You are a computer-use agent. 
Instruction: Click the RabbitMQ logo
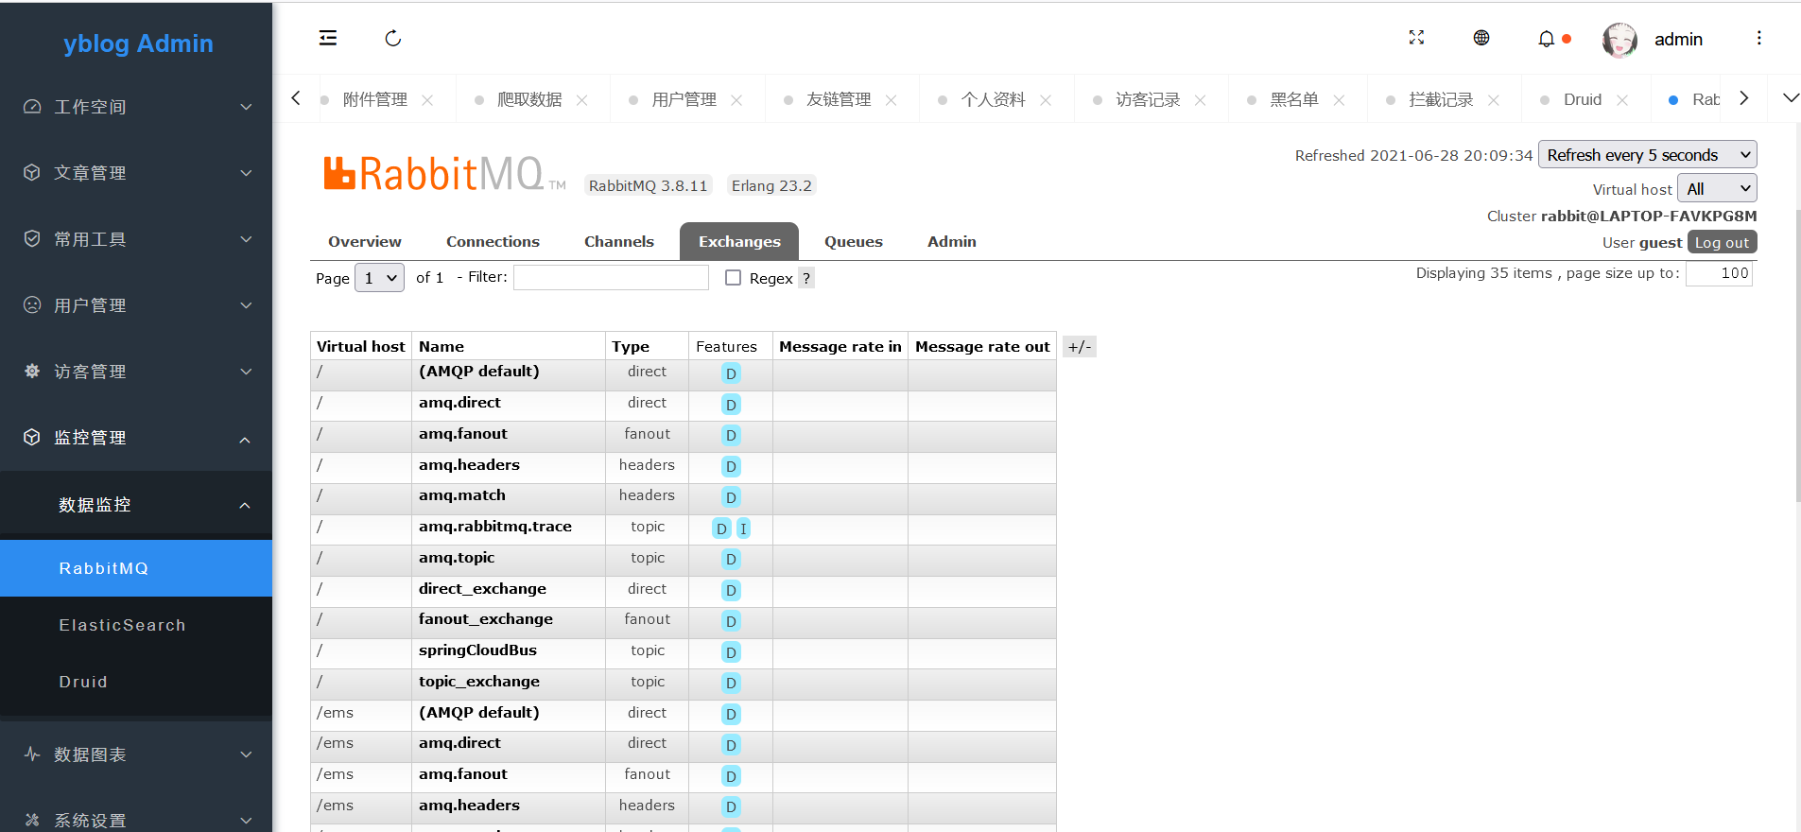444,174
